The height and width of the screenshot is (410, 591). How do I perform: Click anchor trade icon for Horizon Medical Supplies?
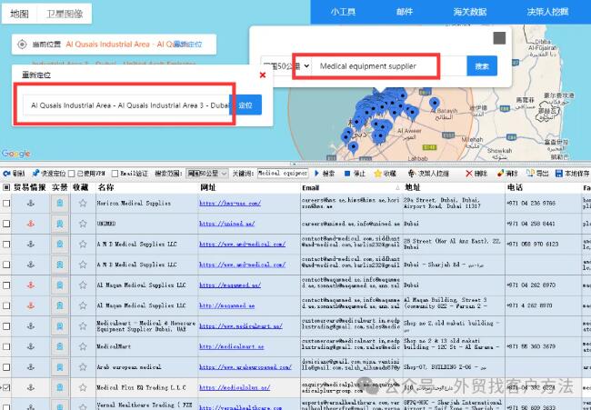coord(31,203)
